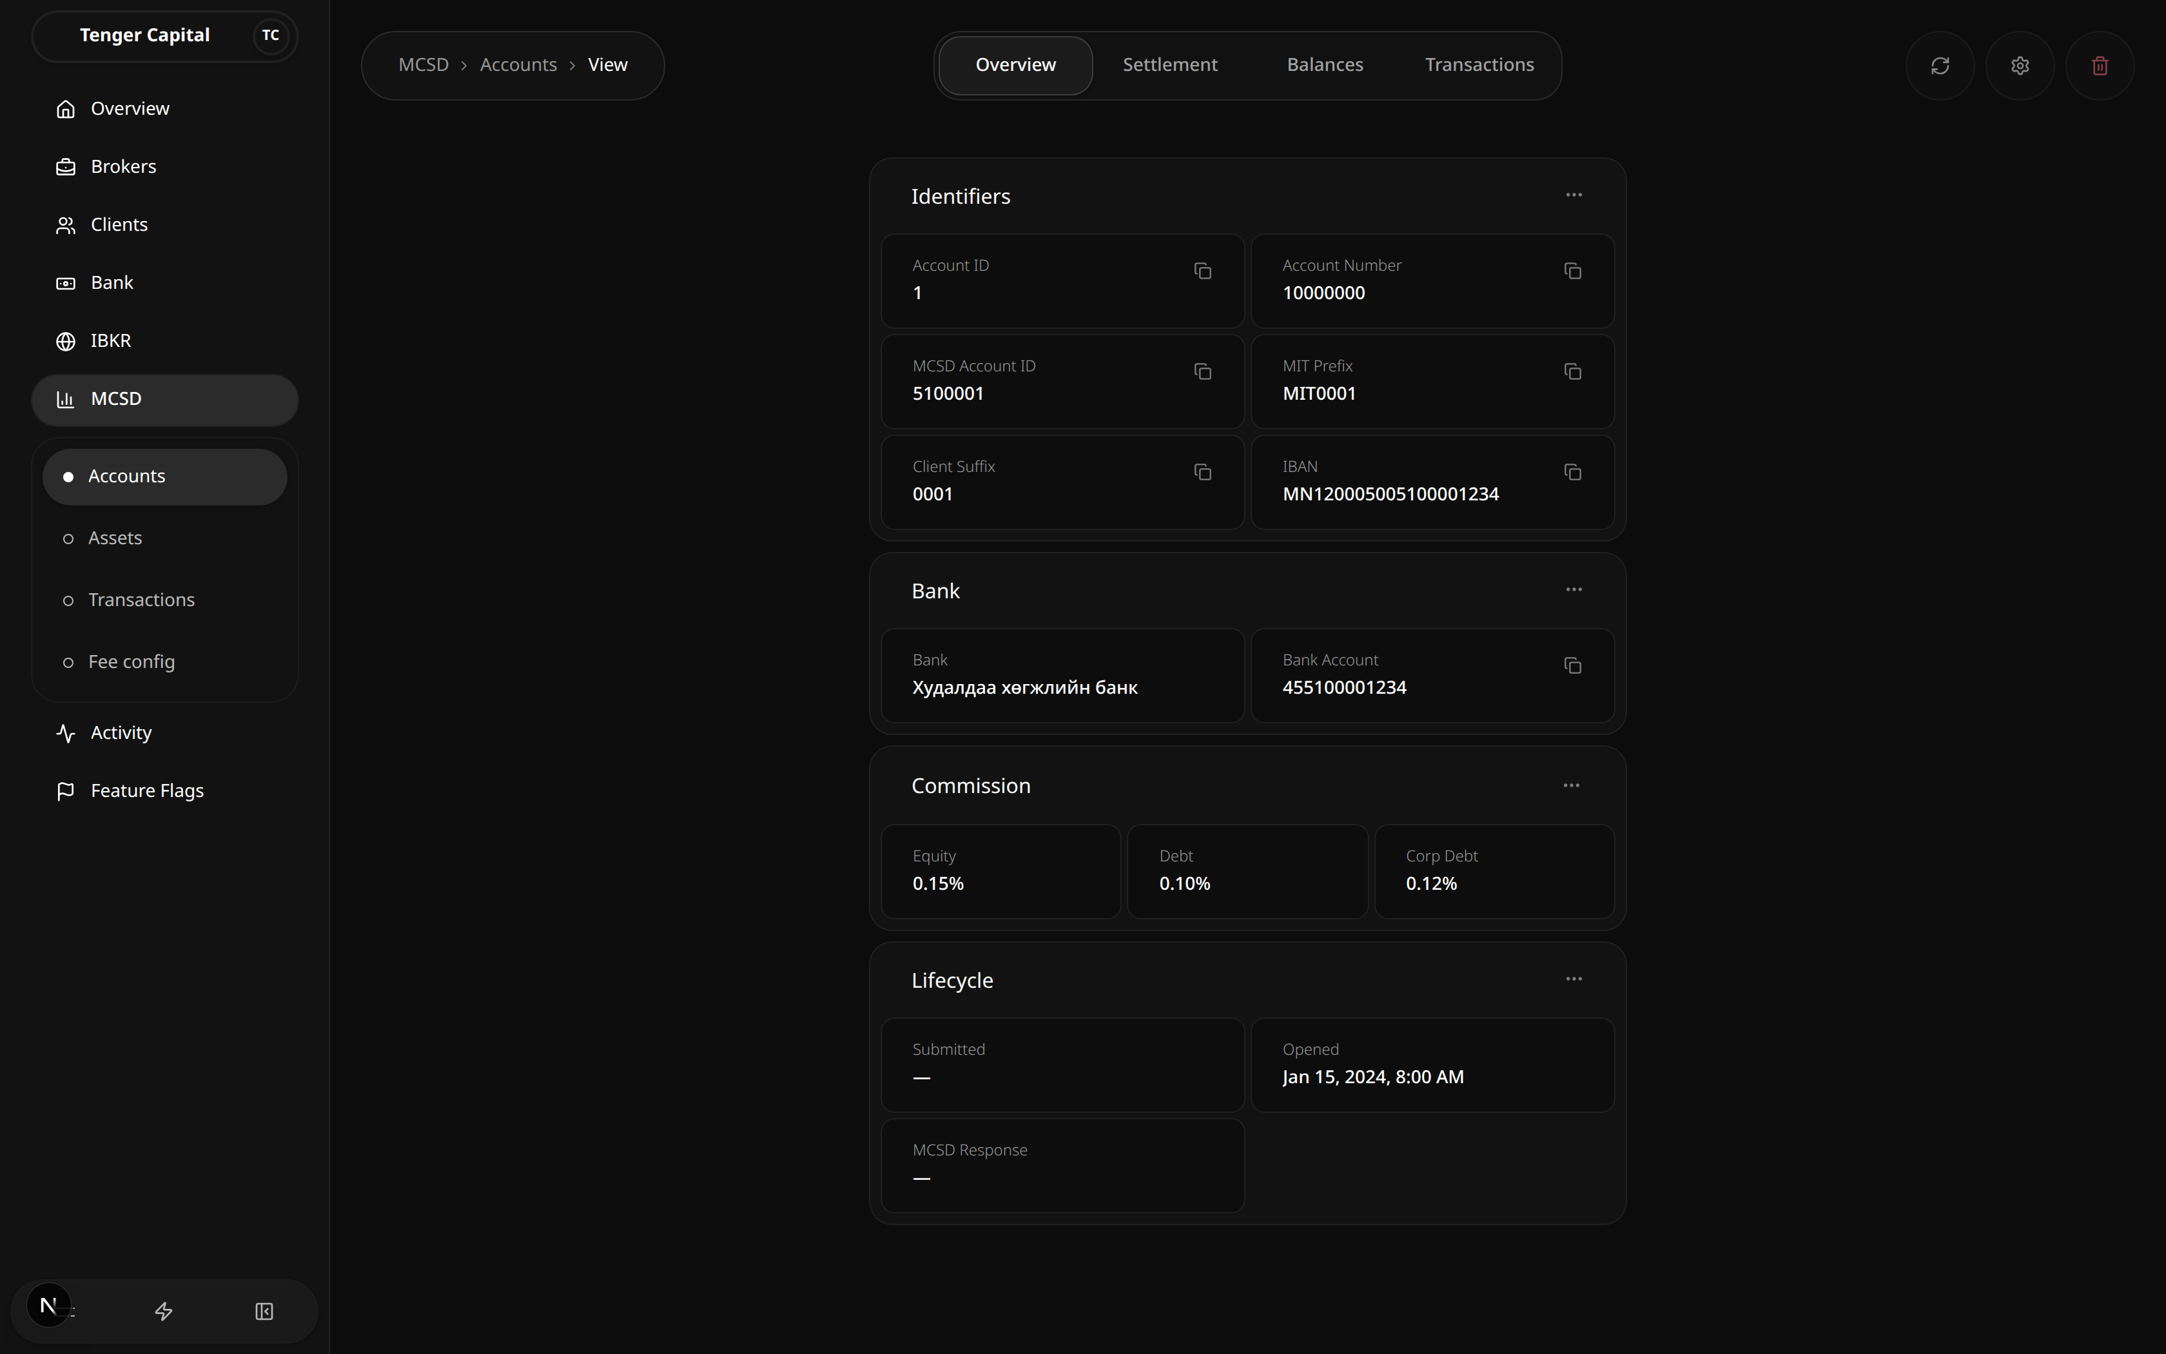
Task: Click the MIT0001 prefix value
Action: (1318, 394)
